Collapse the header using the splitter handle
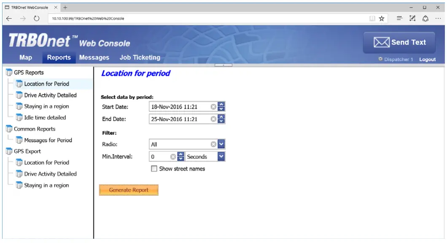Image resolution: width=447 pixels, height=243 pixels. click(x=223, y=65)
